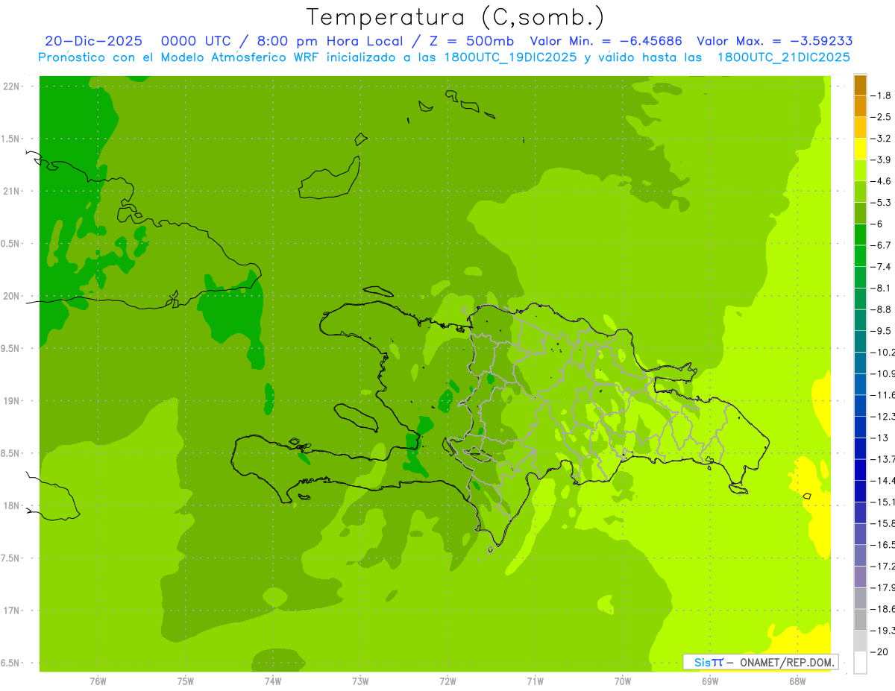
Task: Click the "-6" colorbar label
Action: 877,224
